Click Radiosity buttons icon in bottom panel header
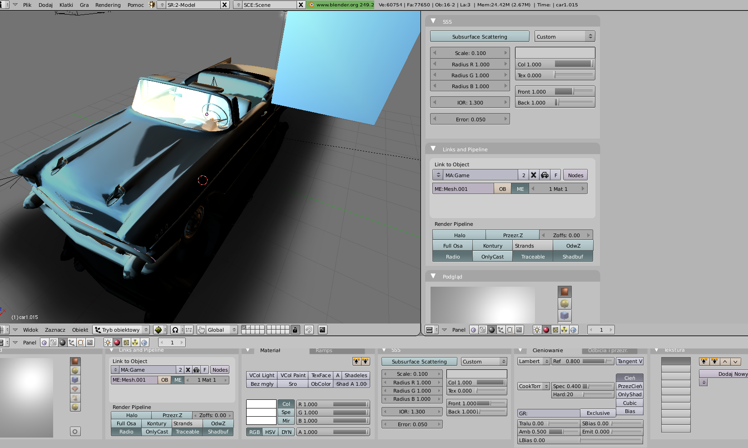Screen dimensions: 748x448 coord(135,343)
